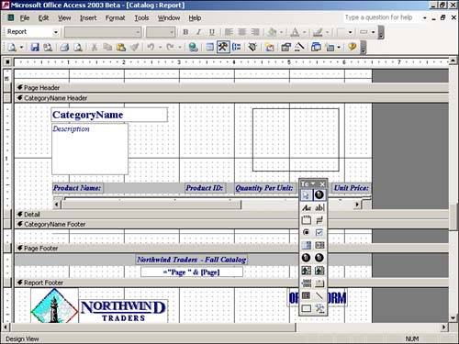Select the CategoryName Footer section bar
This screenshot has width=459, height=344.
coord(231,225)
